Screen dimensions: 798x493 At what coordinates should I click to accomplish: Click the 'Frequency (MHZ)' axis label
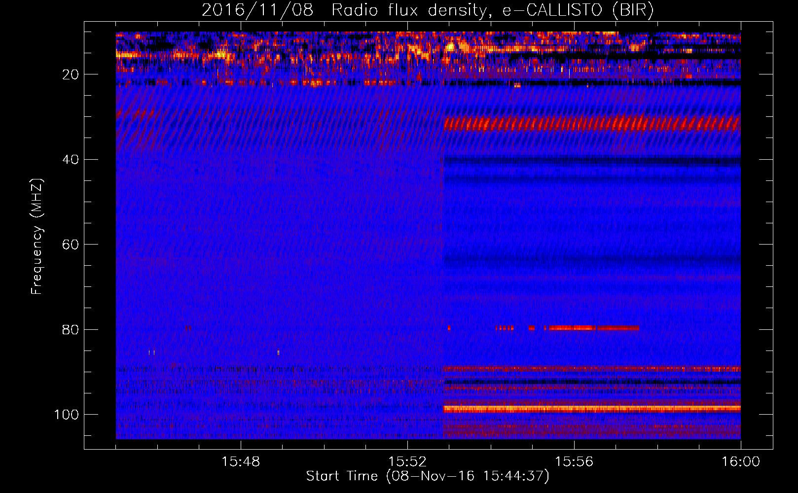[x=37, y=236]
